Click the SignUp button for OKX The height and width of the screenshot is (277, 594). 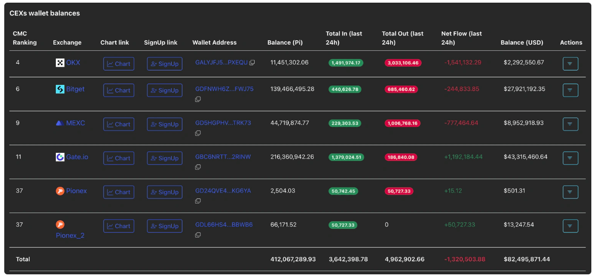pyautogui.click(x=164, y=64)
